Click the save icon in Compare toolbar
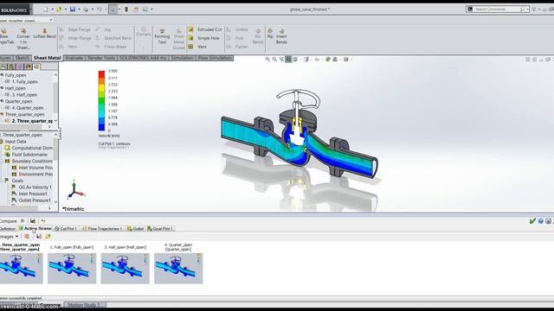This screenshot has width=554, height=311. click(x=33, y=221)
